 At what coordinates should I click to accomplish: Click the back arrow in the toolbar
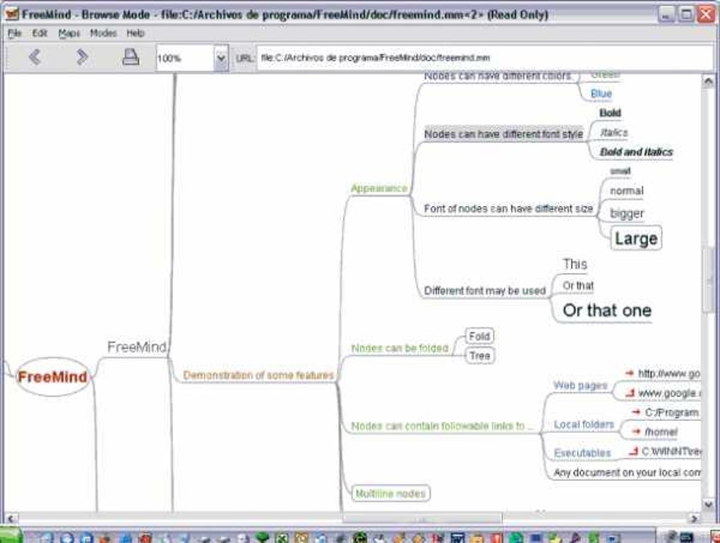35,57
